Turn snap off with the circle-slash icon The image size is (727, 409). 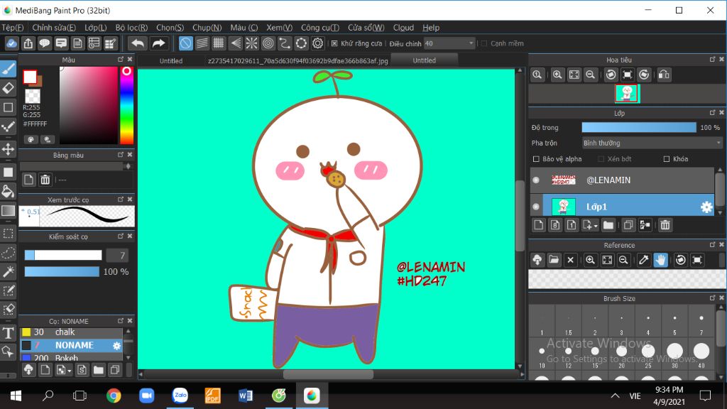(x=185, y=43)
